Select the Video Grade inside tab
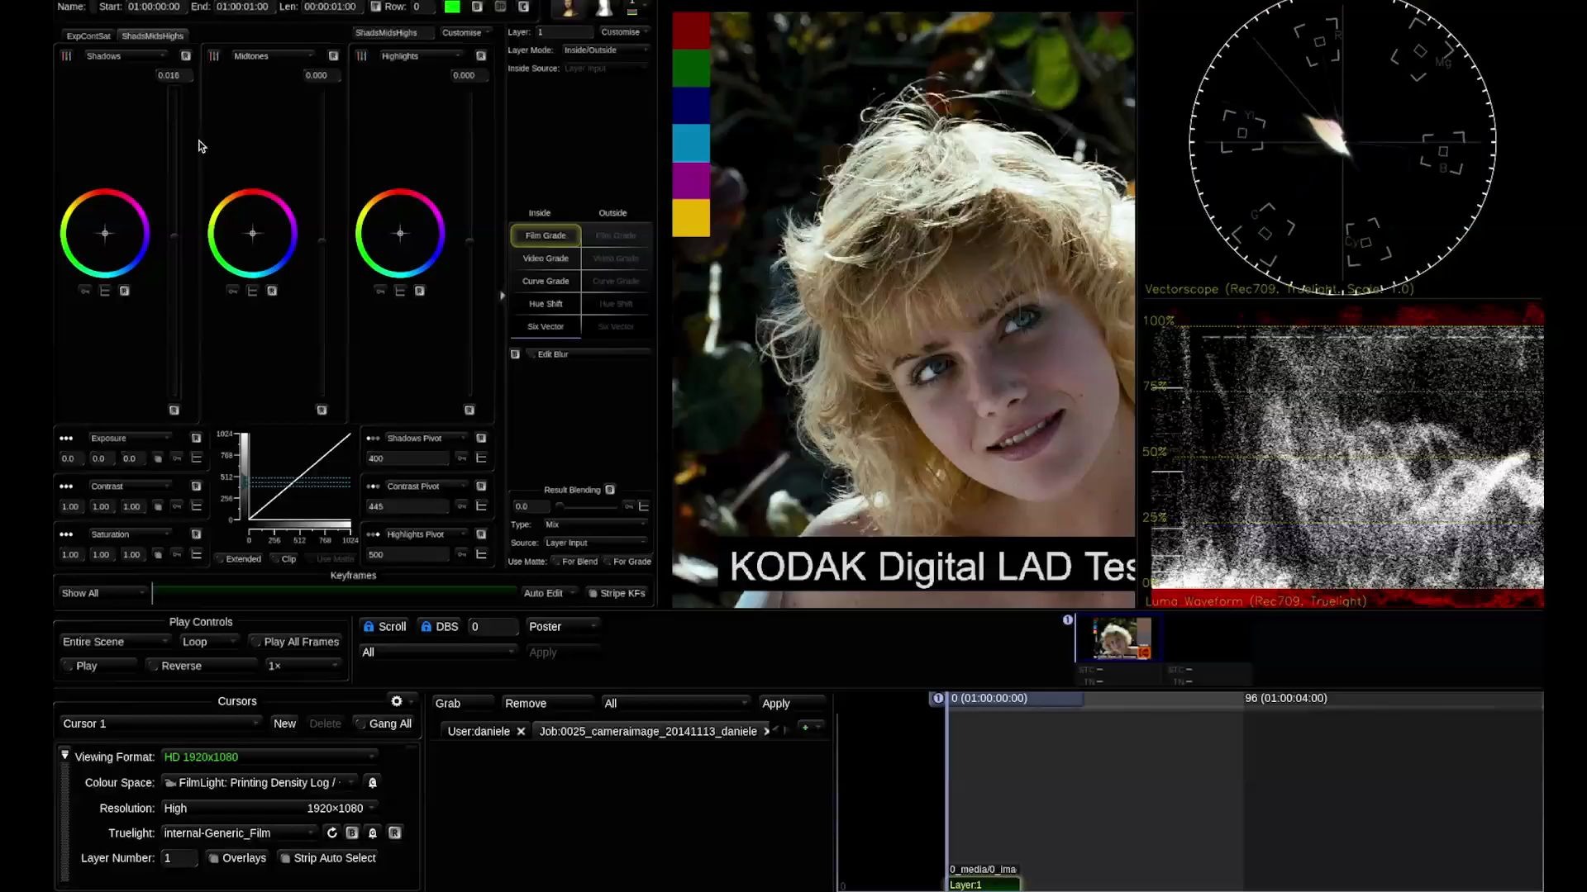 pyautogui.click(x=546, y=259)
